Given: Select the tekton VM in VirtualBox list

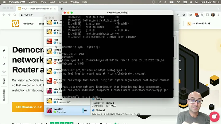Looking at the screenshot, I should pyautogui.click(x=53, y=51).
